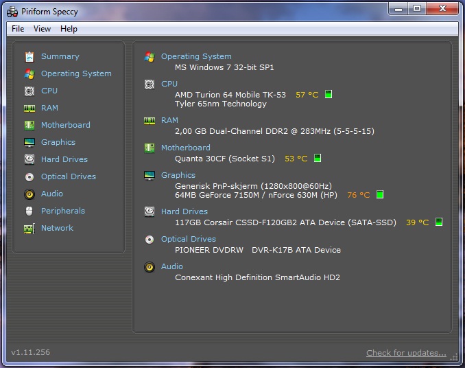Click the Windows flag icon in main panel
Image resolution: width=465 pixels, height=368 pixels.
tap(150, 57)
